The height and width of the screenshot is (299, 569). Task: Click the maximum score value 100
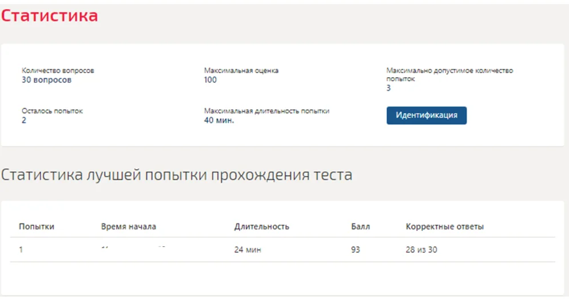(210, 80)
